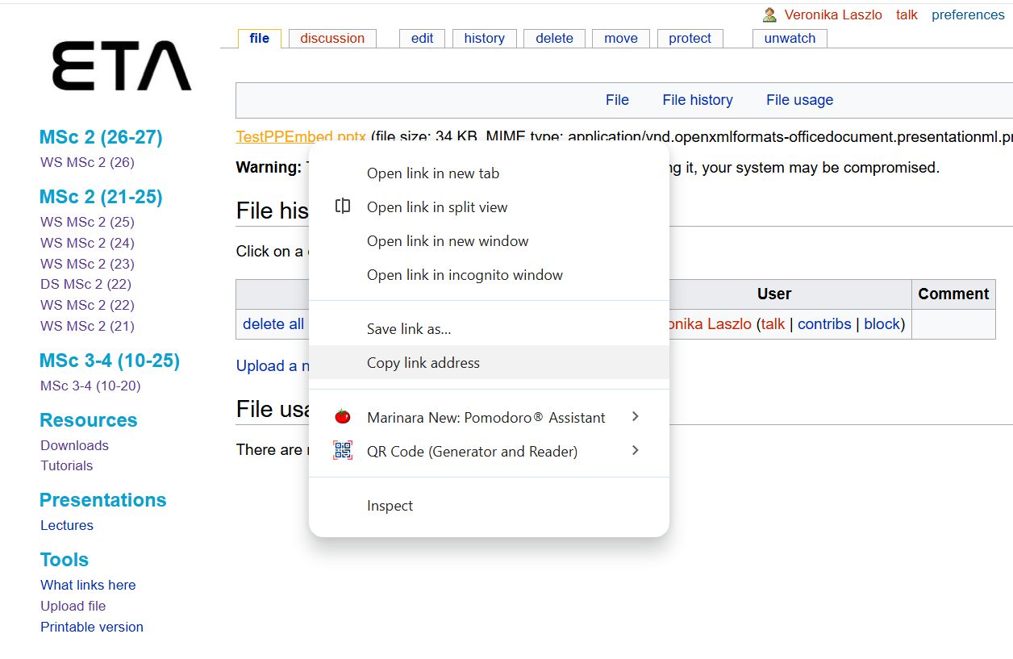Image resolution: width=1013 pixels, height=659 pixels.
Task: Click the QR Code extension icon
Action: point(343,451)
